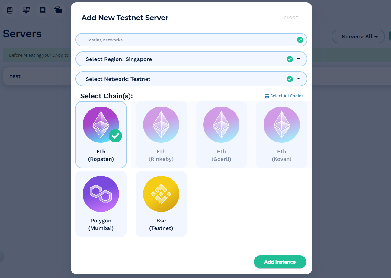Click the Servers page heading
391x278 pixels.
22,34
